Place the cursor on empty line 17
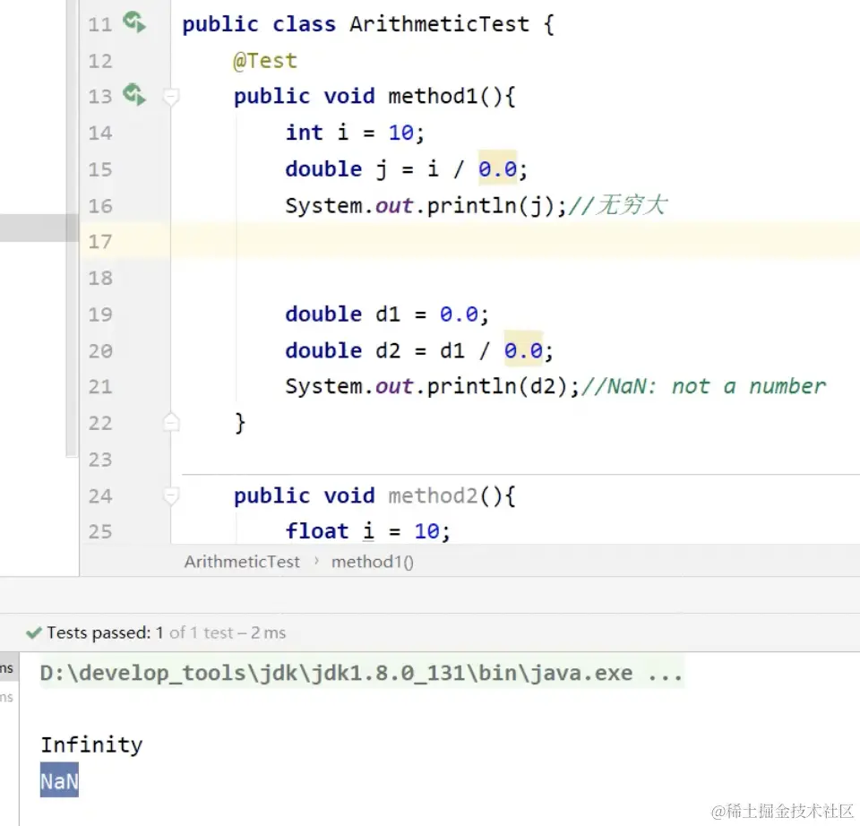Viewport: 860px width, 826px height. click(x=514, y=241)
